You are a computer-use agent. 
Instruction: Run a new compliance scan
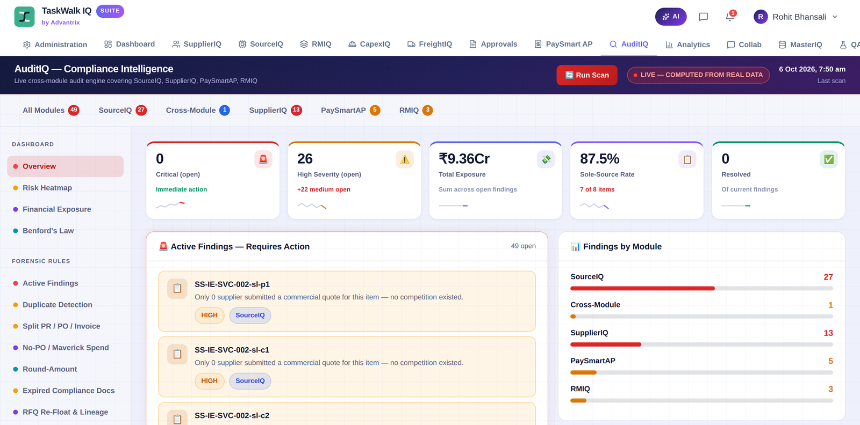[x=587, y=75]
